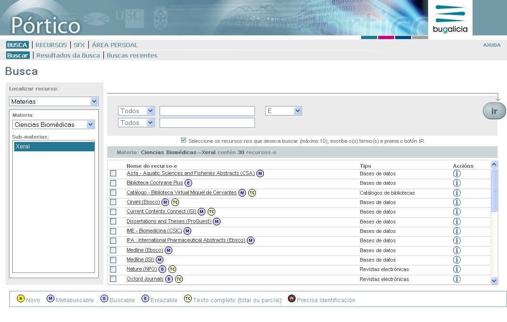Open info icon for Medline (ISI)
The width and height of the screenshot is (507, 322).
tap(456, 260)
